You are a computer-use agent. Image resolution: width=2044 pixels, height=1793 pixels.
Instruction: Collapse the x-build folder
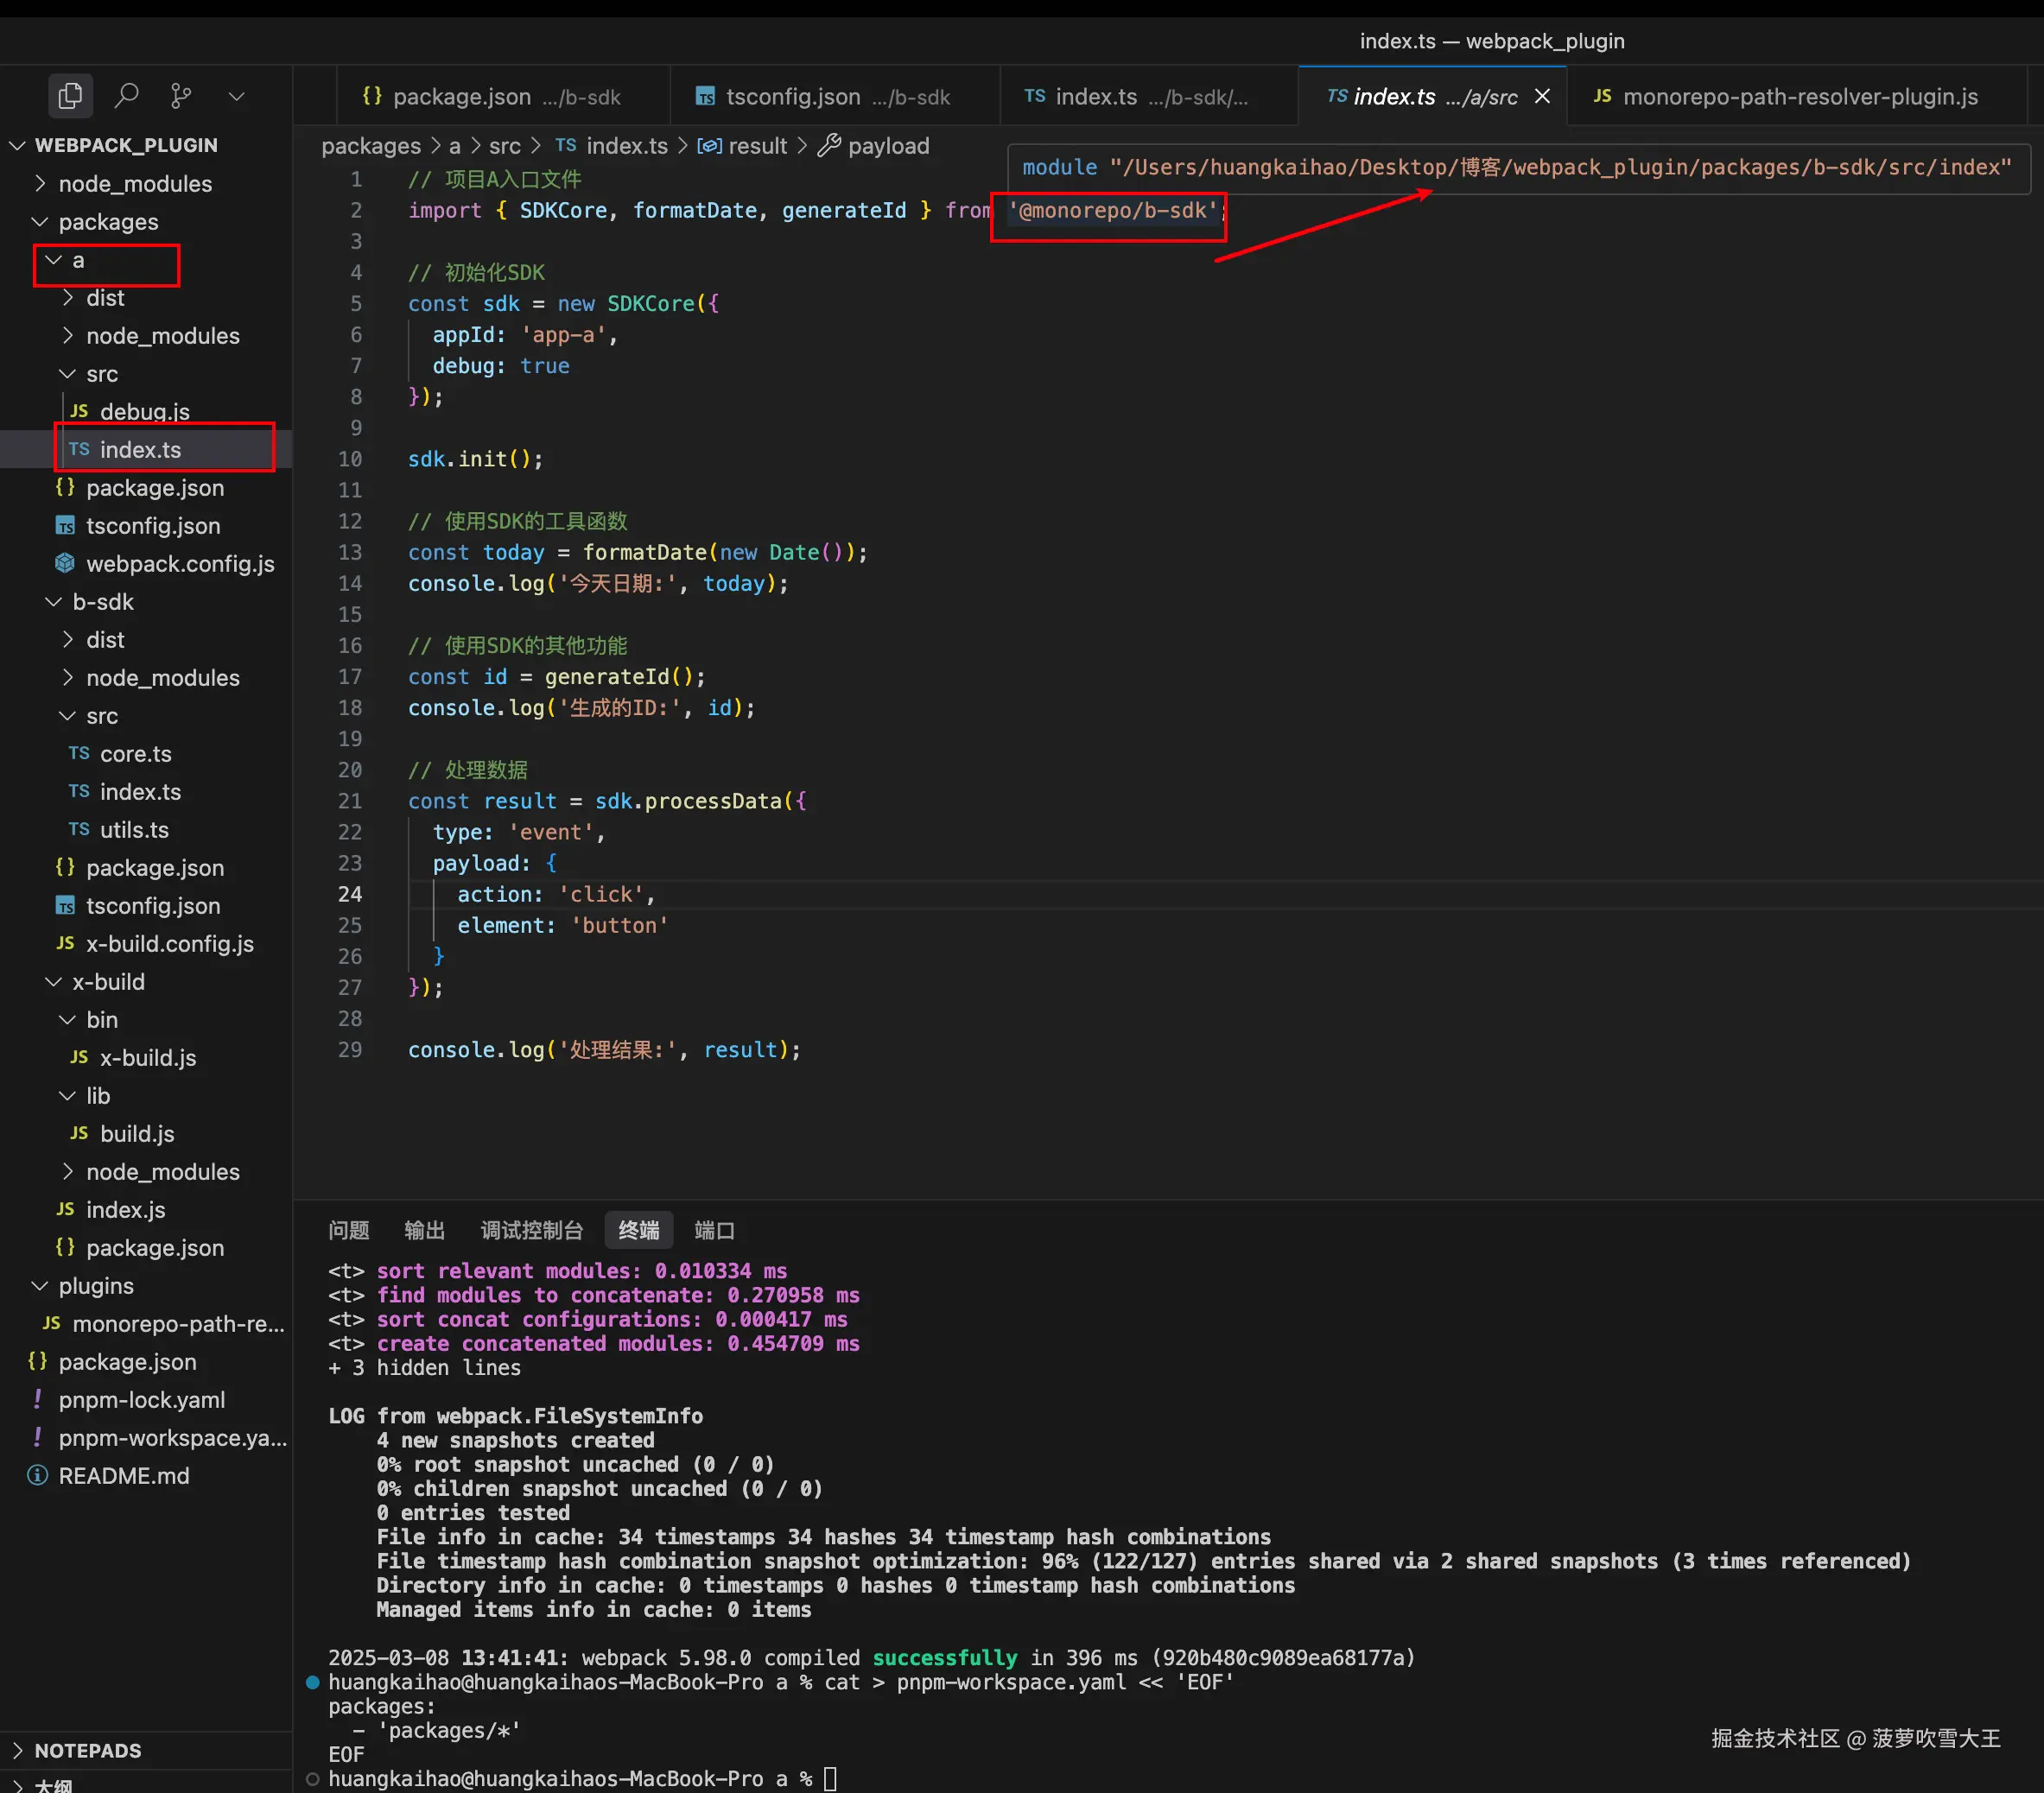107,982
